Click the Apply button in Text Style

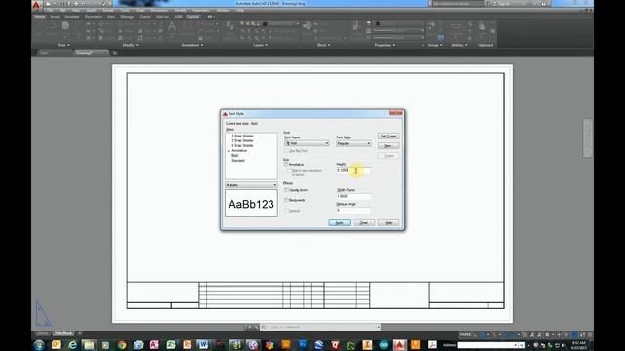tap(339, 223)
